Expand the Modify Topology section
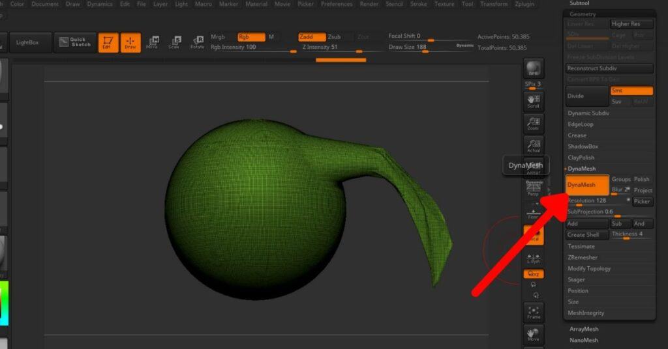The height and width of the screenshot is (349, 668). 589,268
